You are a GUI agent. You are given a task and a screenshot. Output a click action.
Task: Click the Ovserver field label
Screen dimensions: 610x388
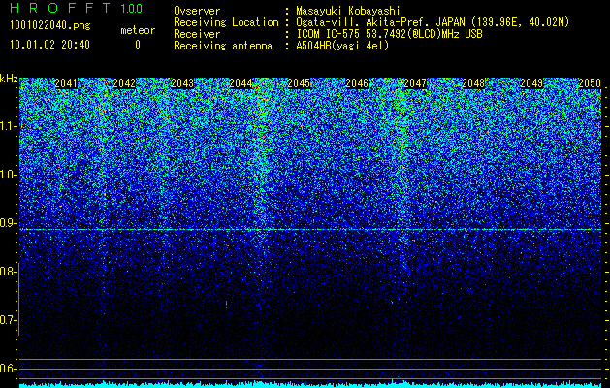click(197, 11)
